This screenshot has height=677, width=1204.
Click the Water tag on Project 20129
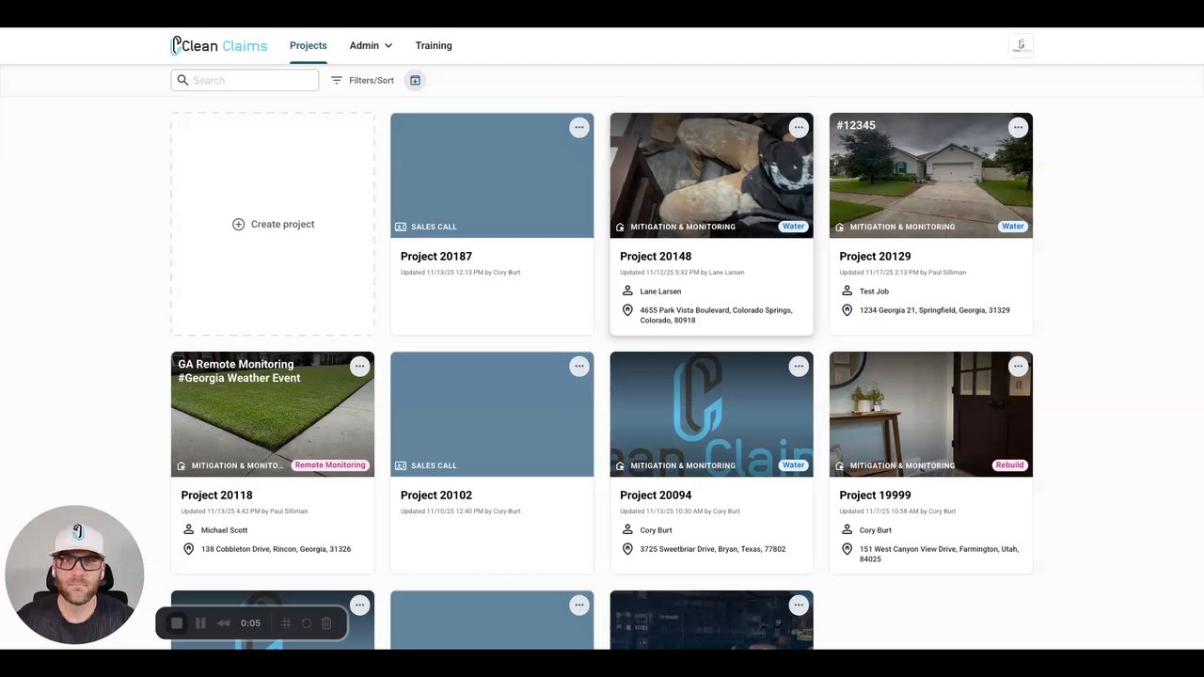pos(1013,227)
